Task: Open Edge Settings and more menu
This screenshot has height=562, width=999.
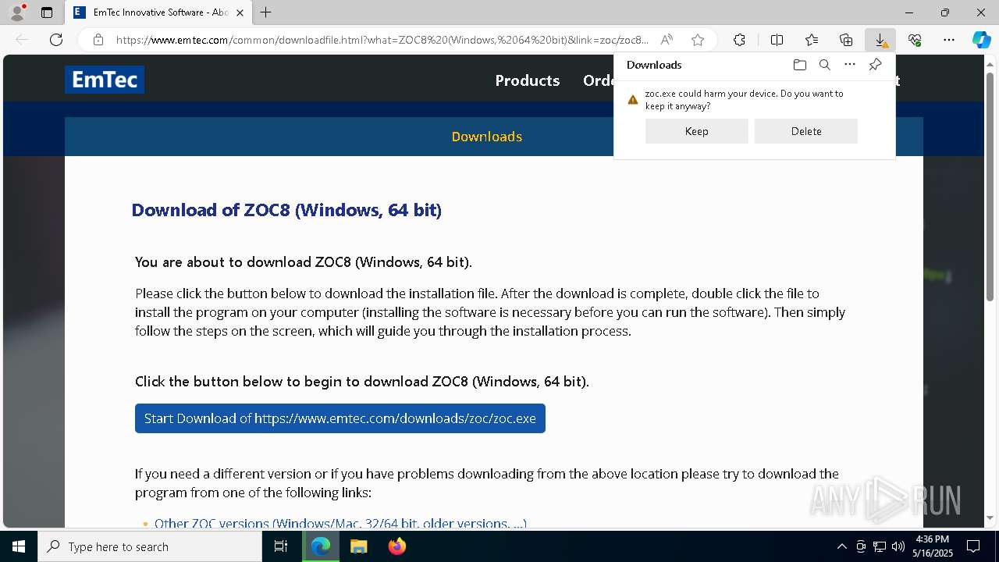Action: [x=949, y=40]
